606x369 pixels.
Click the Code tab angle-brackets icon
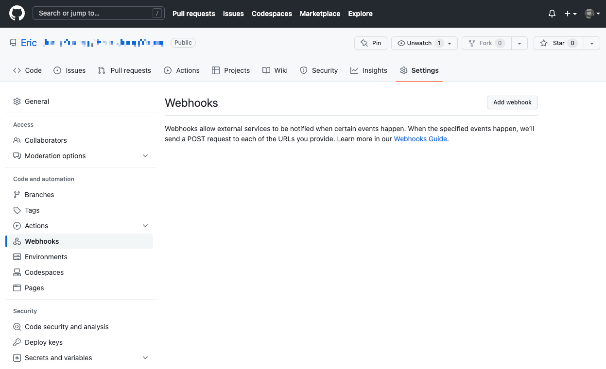click(x=17, y=70)
